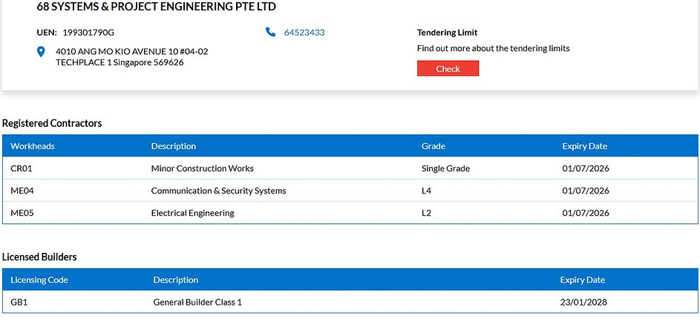The width and height of the screenshot is (700, 324).
Task: Select the GB1 licensing code cell
Action: pyautogui.click(x=19, y=302)
